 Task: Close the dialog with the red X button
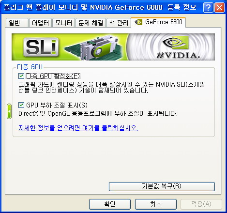pyautogui.click(x=219, y=7)
